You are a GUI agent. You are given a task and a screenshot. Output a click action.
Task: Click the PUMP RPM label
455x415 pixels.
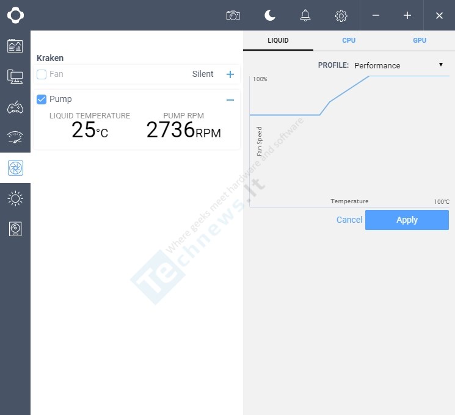tap(183, 116)
